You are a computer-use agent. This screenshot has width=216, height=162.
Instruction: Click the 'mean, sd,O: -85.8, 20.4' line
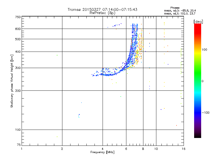tap(180, 11)
